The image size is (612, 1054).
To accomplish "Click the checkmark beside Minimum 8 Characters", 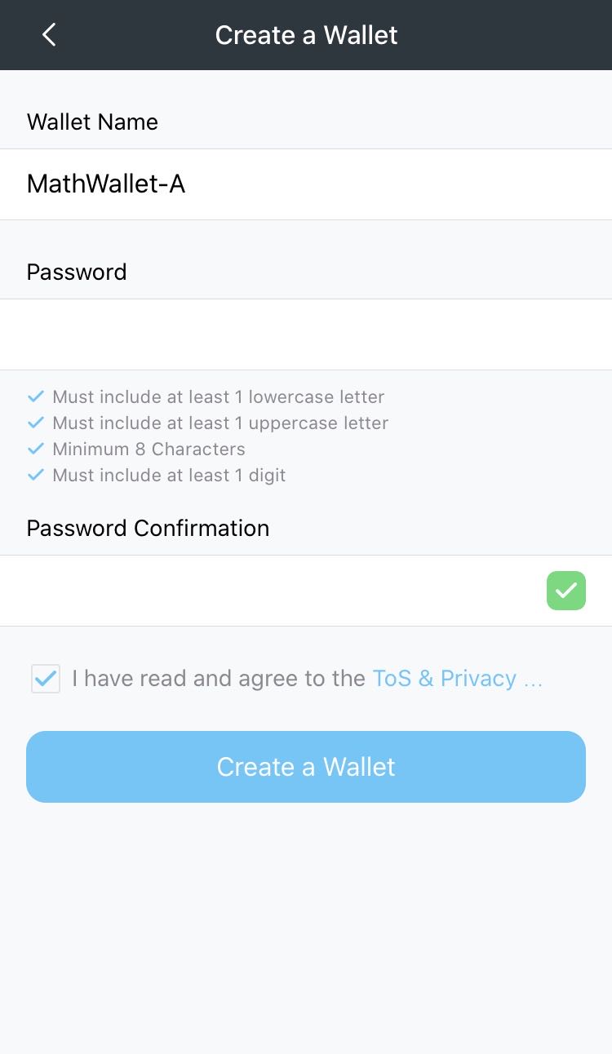I will 35,449.
